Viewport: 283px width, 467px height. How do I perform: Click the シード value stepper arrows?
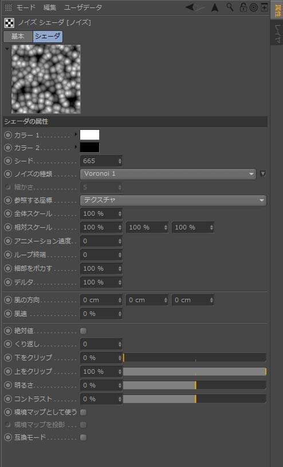click(x=120, y=161)
